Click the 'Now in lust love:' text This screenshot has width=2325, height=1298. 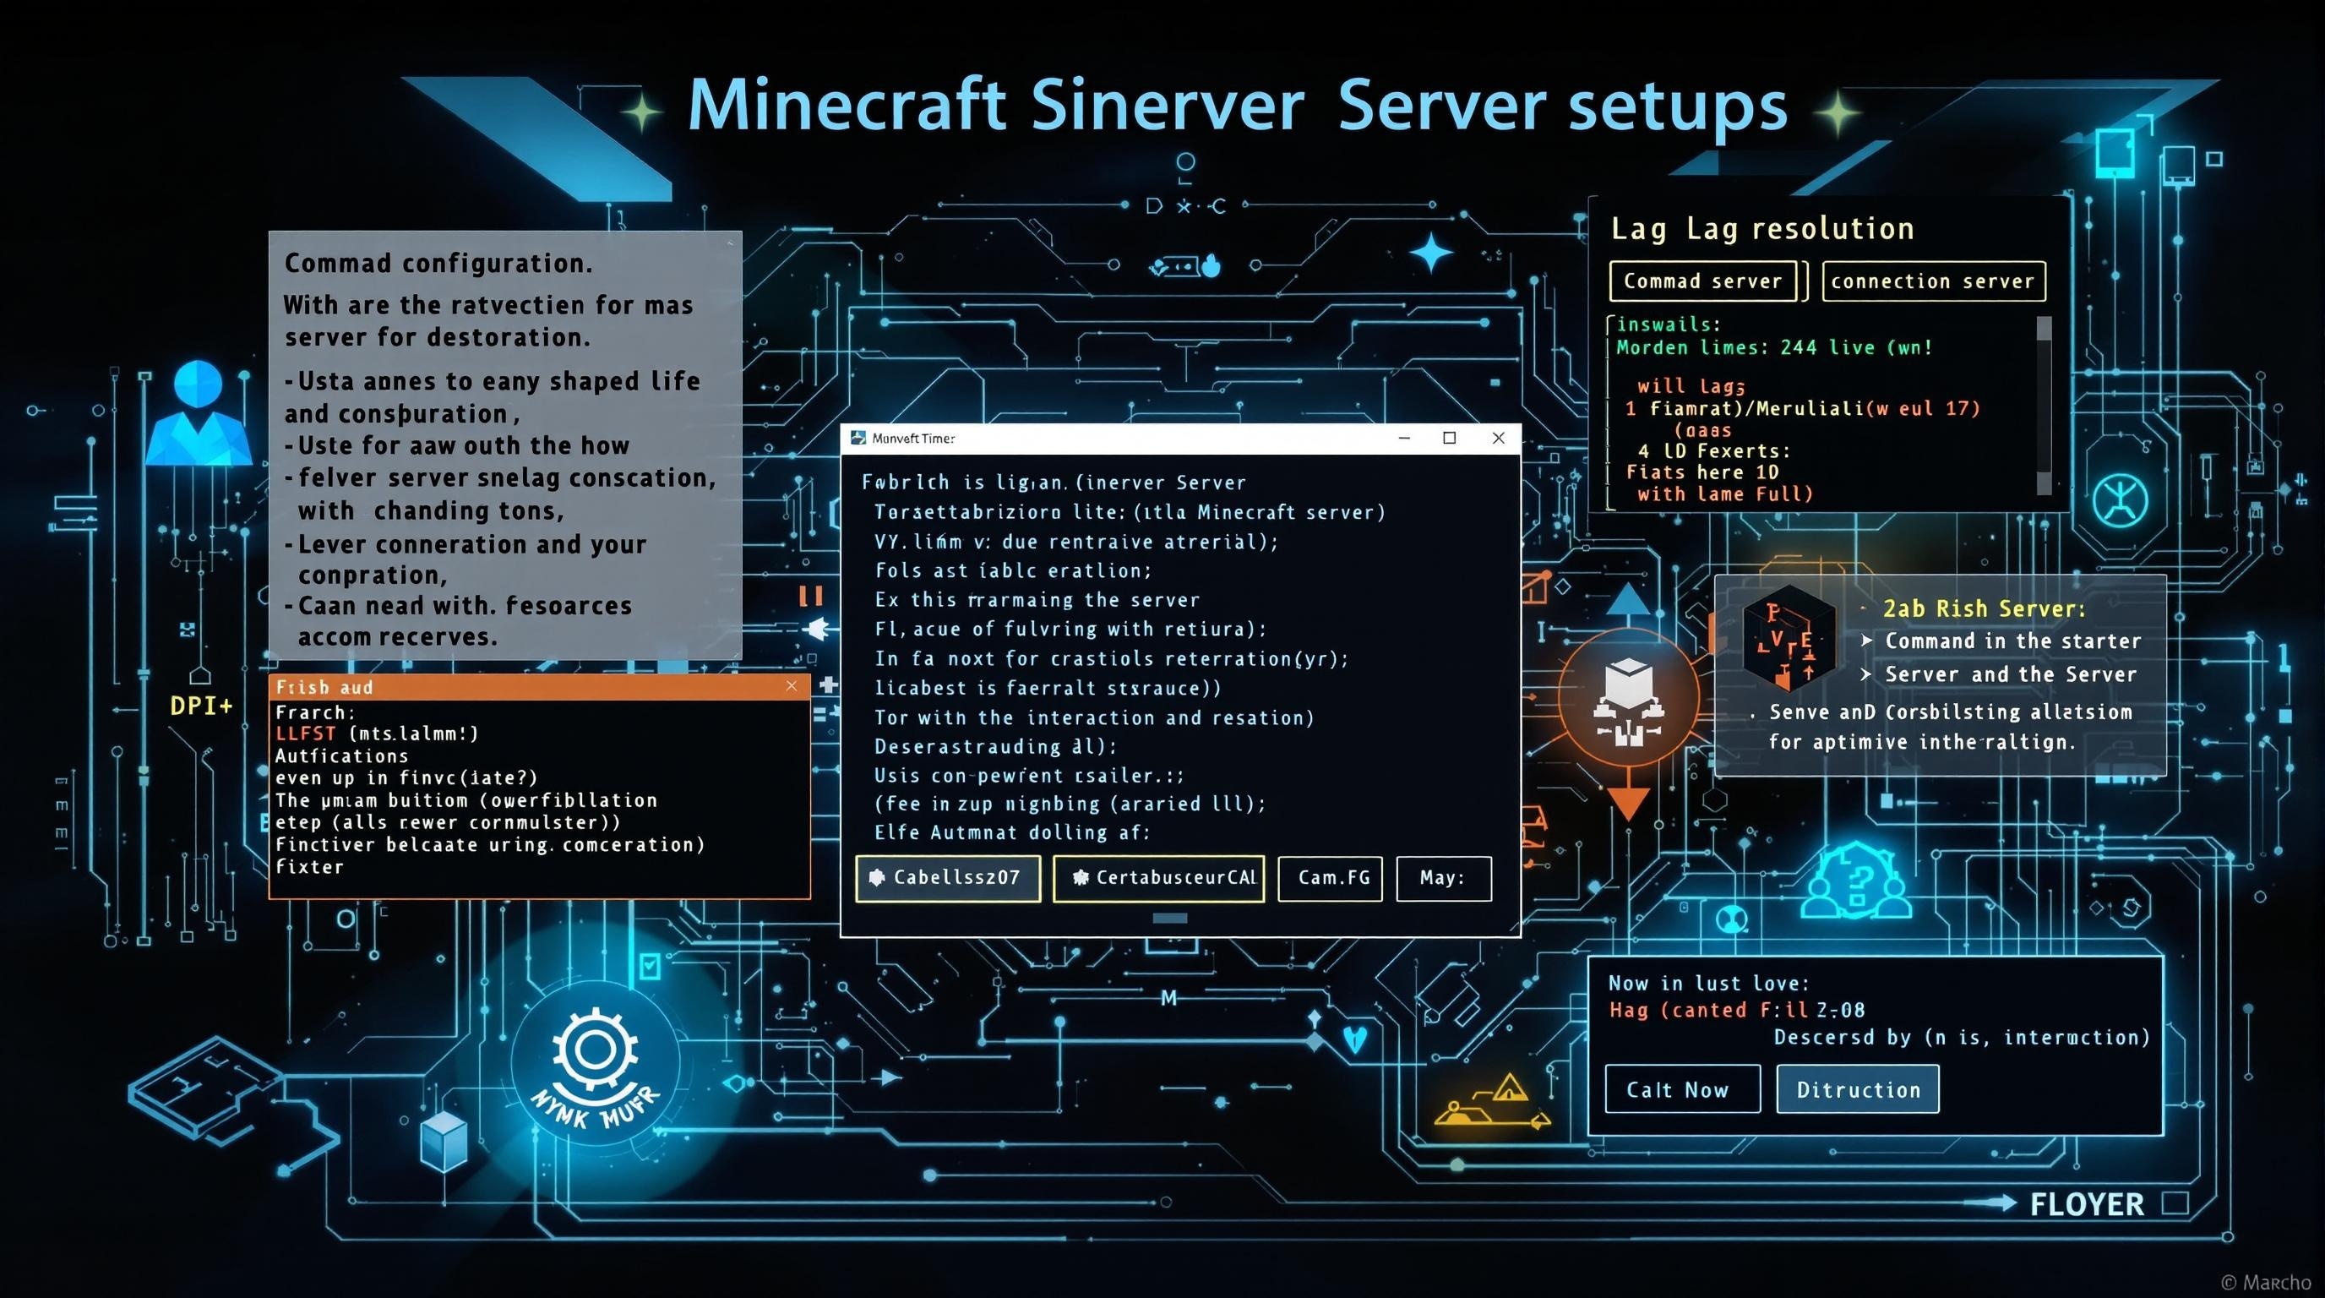coord(1708,983)
